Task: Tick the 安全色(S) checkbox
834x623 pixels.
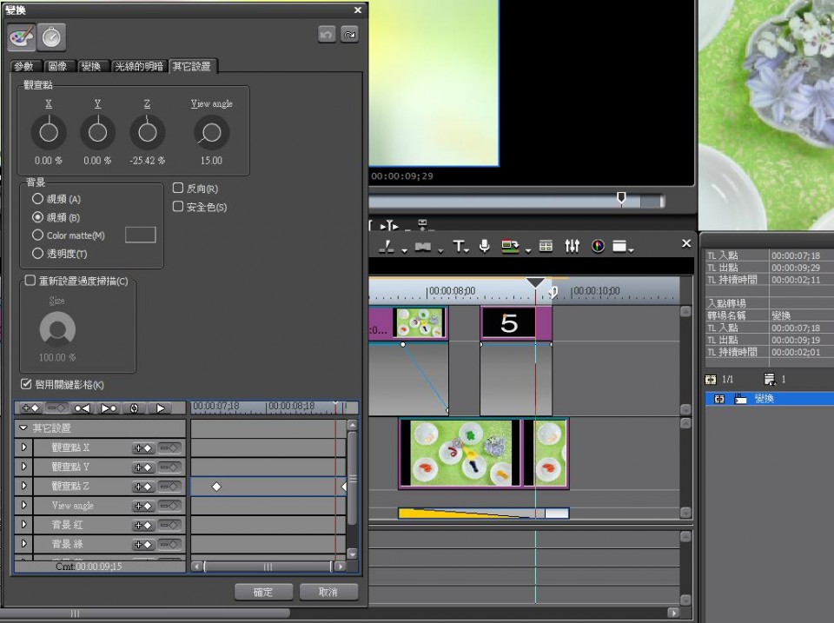Action: pos(178,207)
